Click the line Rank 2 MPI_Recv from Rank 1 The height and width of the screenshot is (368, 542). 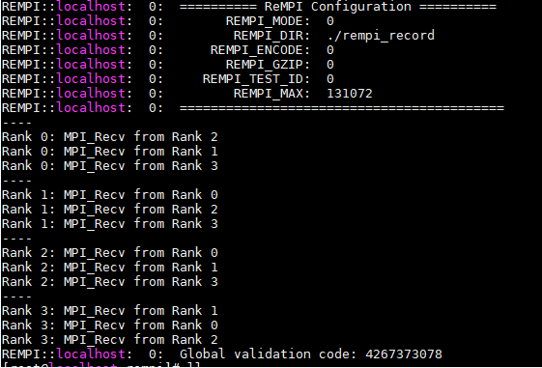click(x=109, y=268)
